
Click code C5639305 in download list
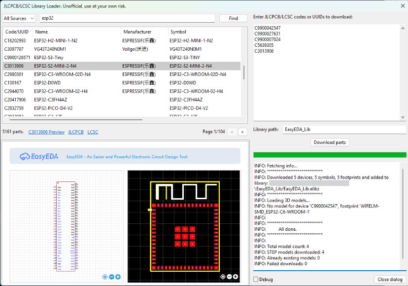264,45
